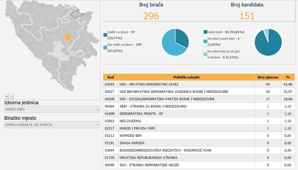298x170 pixels.
Task: Select the NES-ZAJEDNO row
Action: 199,121
